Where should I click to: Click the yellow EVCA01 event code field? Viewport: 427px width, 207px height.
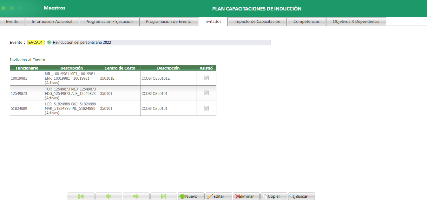click(x=36, y=42)
